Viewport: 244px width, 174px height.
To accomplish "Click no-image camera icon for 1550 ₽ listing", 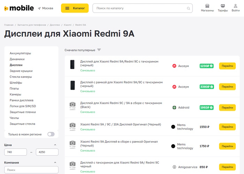I will [73, 127].
